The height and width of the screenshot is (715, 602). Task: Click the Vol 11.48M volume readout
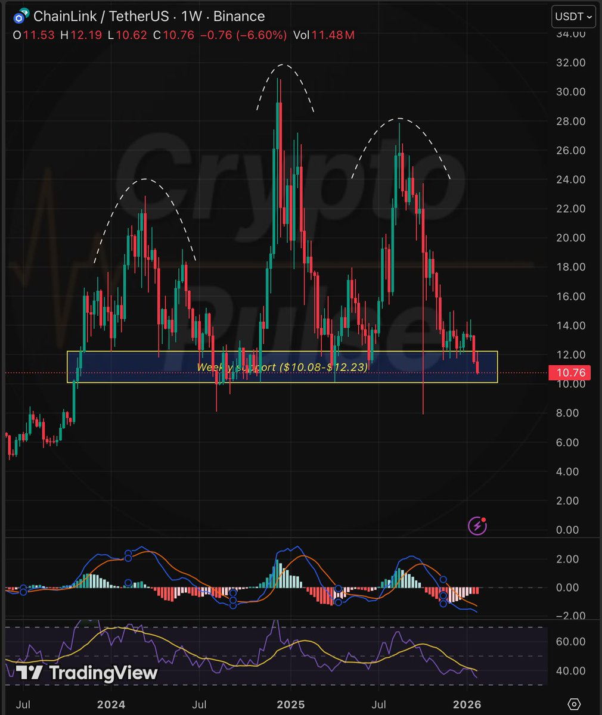(325, 35)
